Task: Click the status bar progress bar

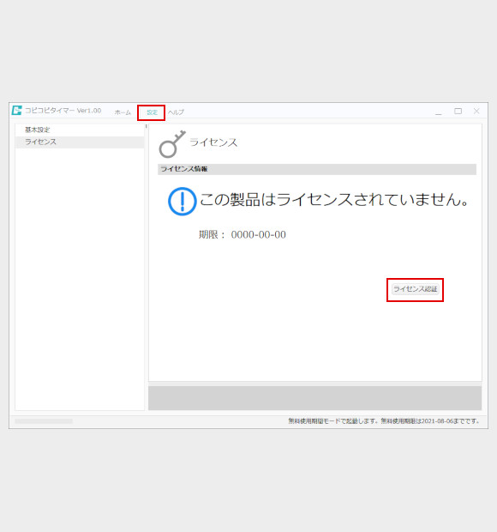Action: [x=44, y=421]
